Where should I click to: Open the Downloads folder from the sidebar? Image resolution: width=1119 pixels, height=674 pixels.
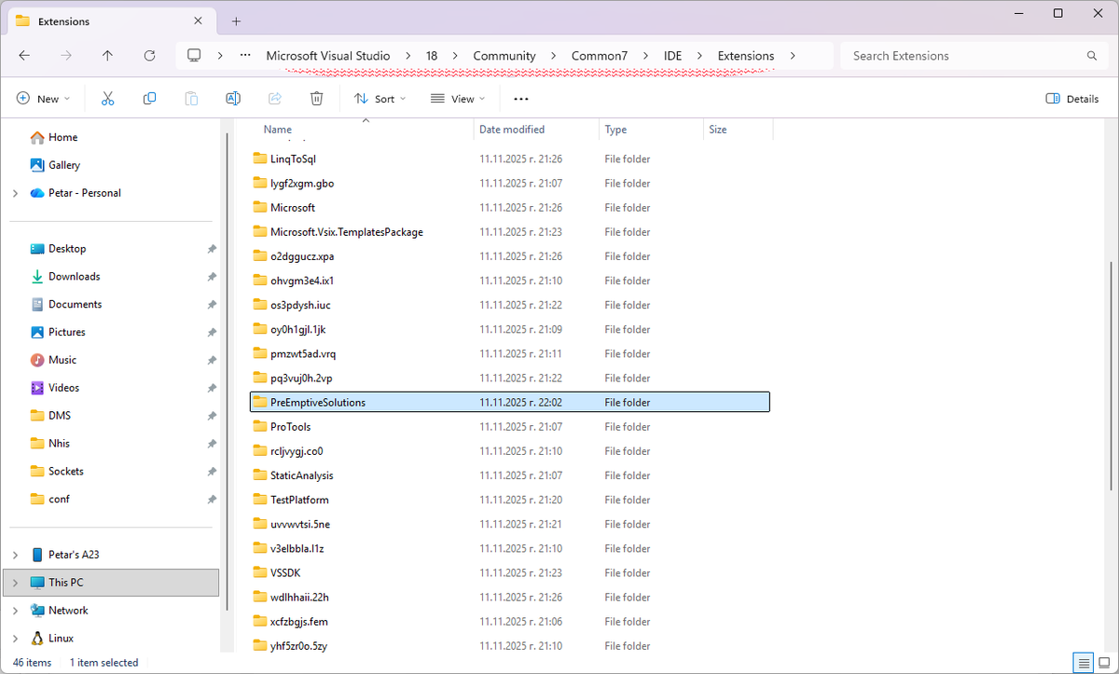pyautogui.click(x=73, y=276)
